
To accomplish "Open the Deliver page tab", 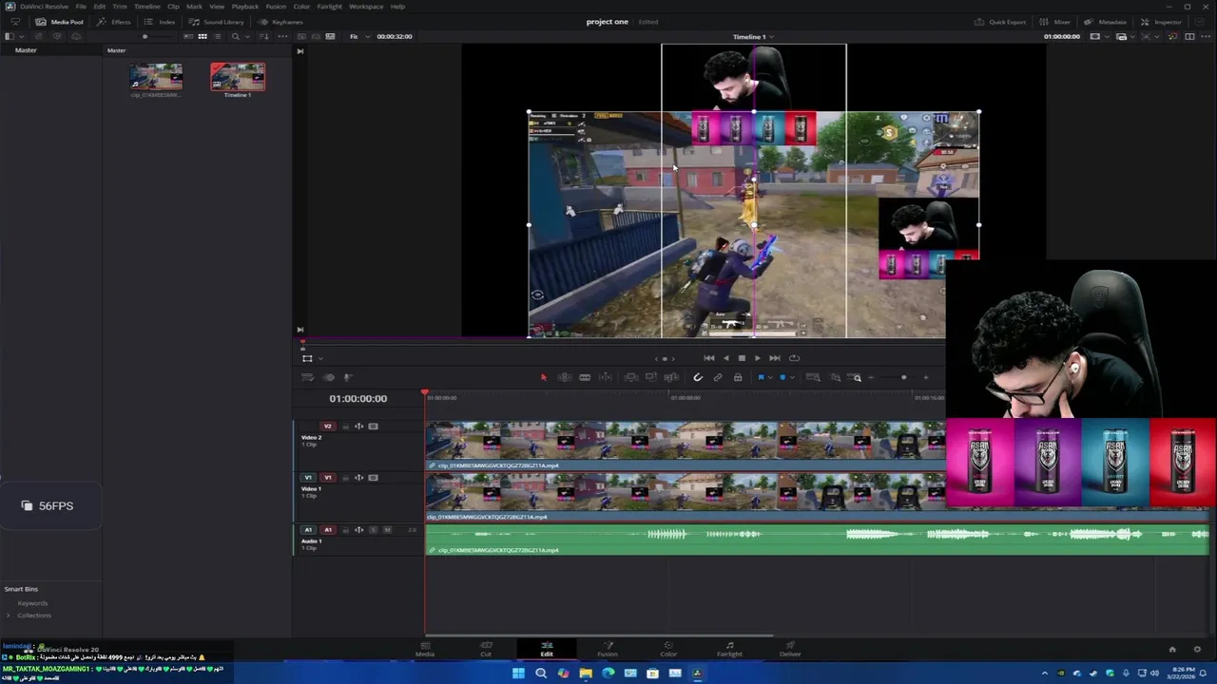I will tap(790, 649).
